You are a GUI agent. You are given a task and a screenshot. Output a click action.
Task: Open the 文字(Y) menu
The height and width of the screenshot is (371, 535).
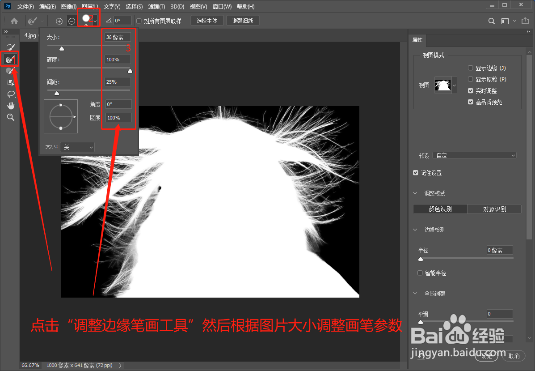click(x=112, y=7)
